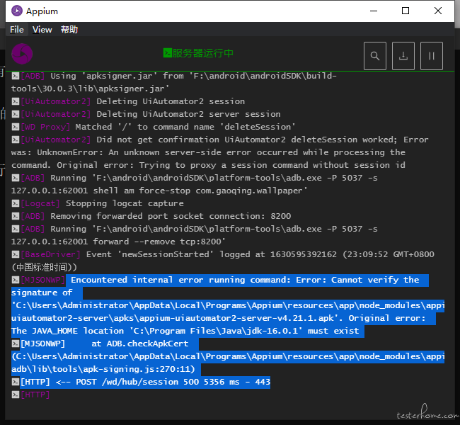Stop the running Appium server
Screen dimensions: 460x425
431,56
